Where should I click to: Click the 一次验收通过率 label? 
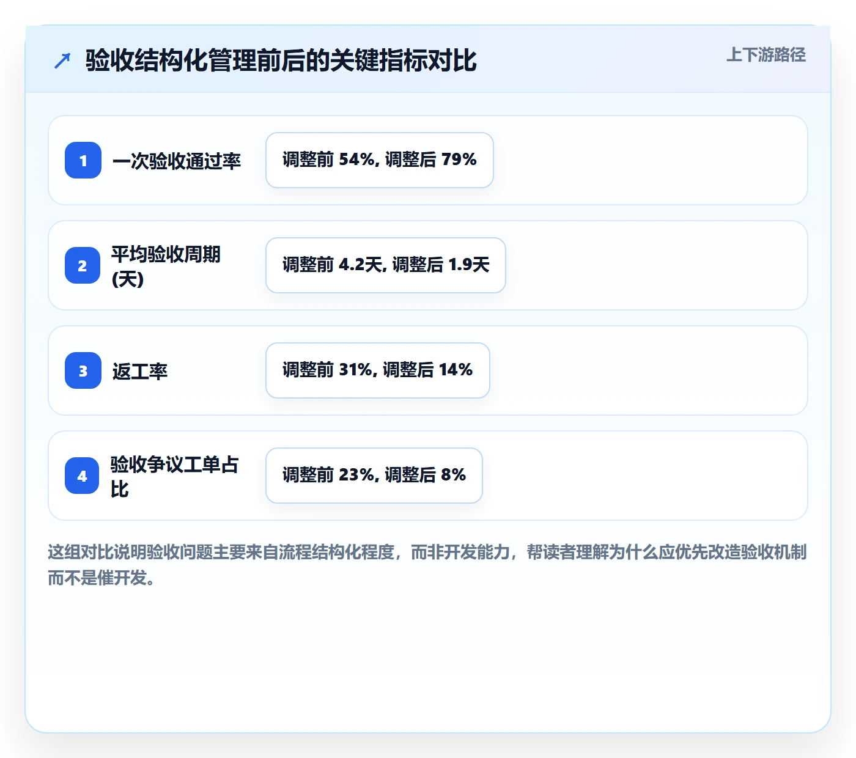pos(176,161)
